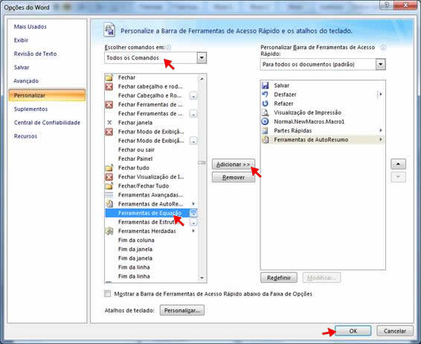
Task: Open the Exibir category
Action: tap(21, 40)
